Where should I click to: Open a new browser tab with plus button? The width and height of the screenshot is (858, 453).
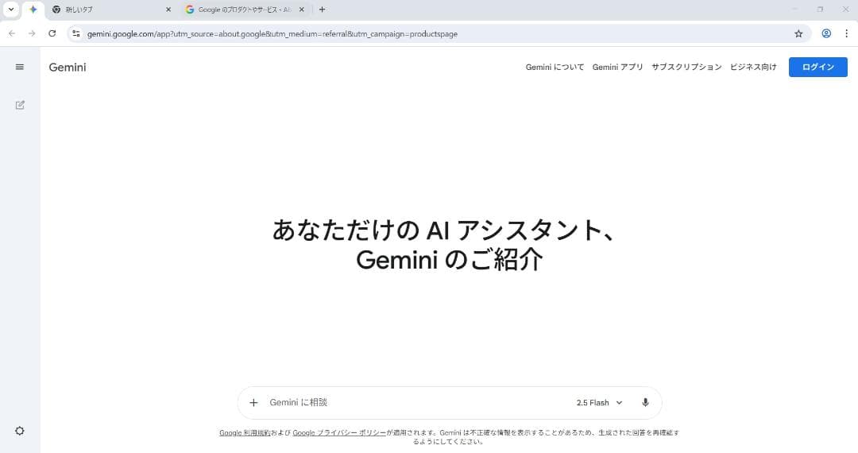323,10
